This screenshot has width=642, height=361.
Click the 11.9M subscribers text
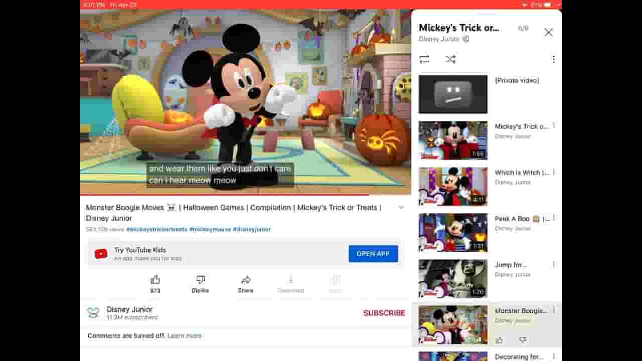pos(132,317)
